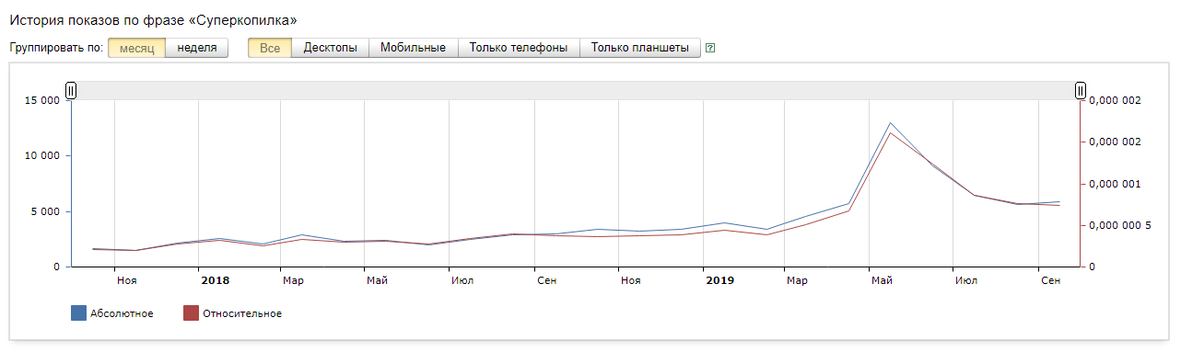Switch to Мобильные filter

tap(413, 48)
